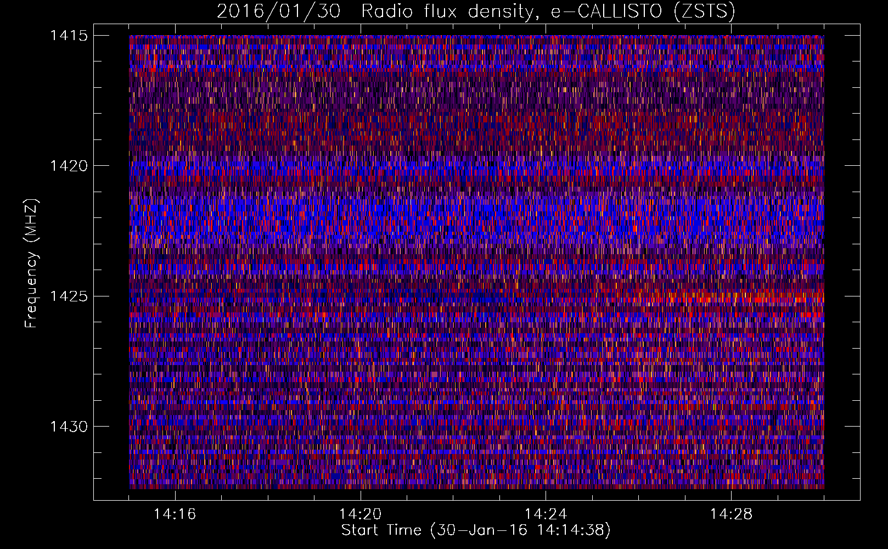
Task: Click the '14:16' time axis label
Action: pos(175,514)
